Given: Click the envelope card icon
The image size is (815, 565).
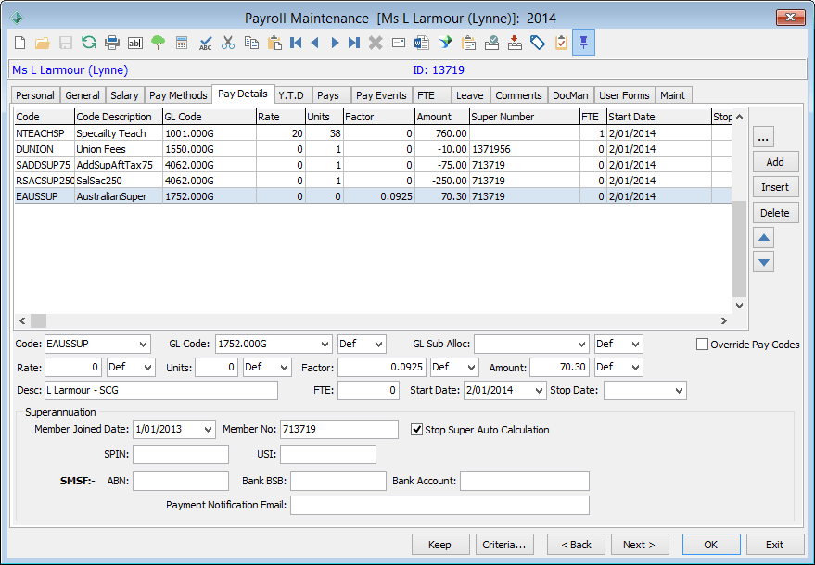Looking at the screenshot, I should (399, 43).
